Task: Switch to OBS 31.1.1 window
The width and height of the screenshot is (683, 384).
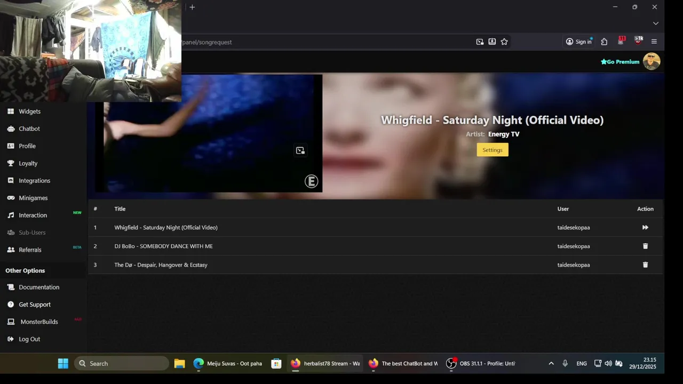Action: pyautogui.click(x=481, y=363)
